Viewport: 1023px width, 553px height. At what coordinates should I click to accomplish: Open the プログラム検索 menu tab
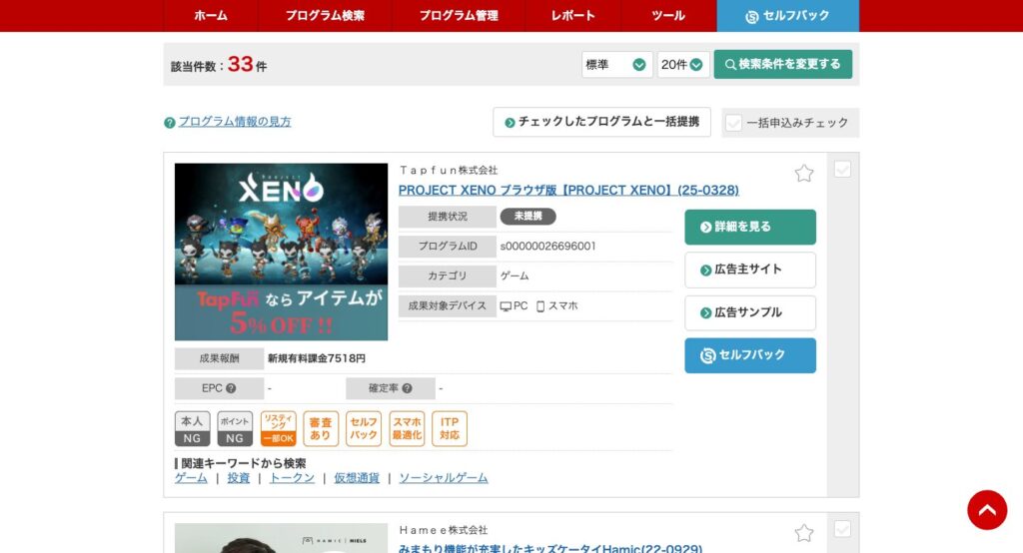coord(325,16)
